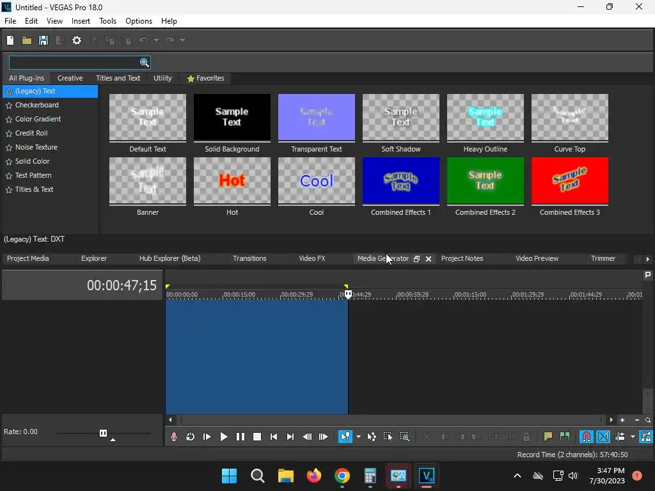The width and height of the screenshot is (655, 491).
Task: Open the Transitions tab
Action: click(x=249, y=258)
